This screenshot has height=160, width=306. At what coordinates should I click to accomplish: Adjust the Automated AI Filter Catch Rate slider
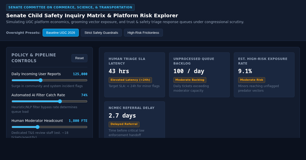[x=49, y=101]
